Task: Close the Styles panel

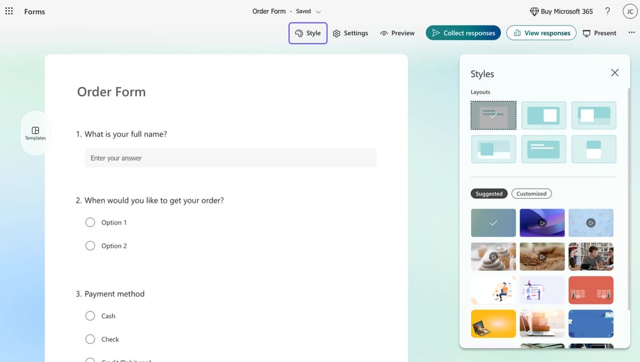Action: point(614,73)
